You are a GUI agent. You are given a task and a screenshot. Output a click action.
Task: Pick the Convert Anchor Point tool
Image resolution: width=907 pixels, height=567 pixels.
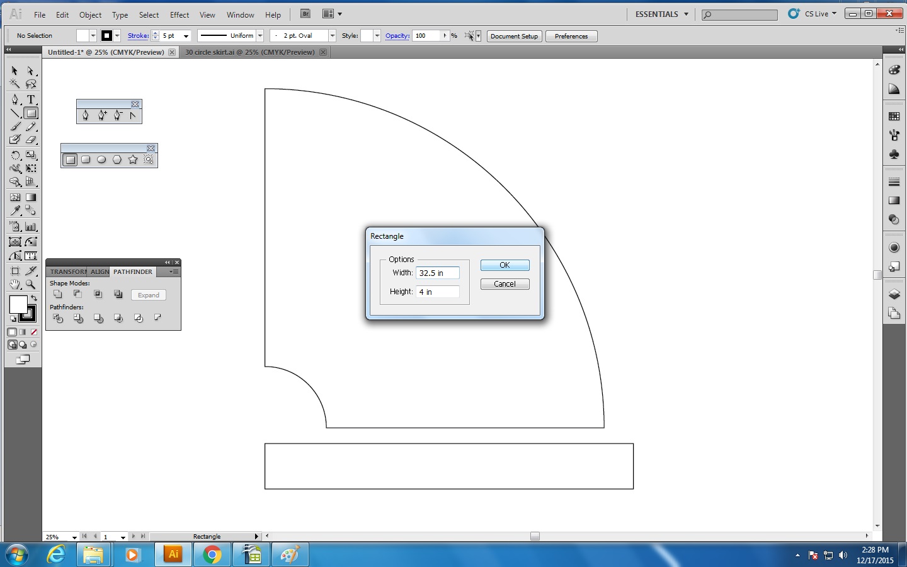[132, 115]
